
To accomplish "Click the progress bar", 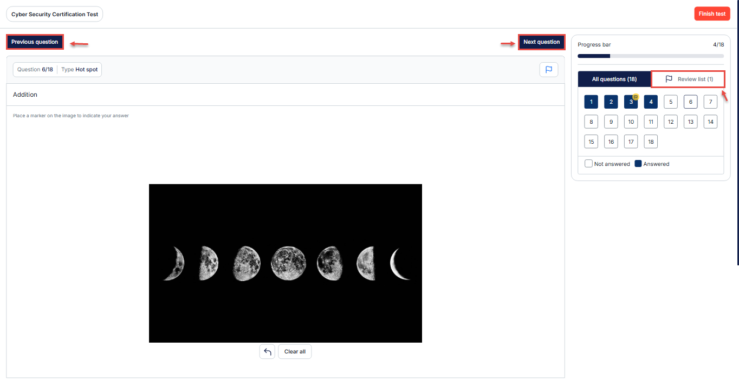I will [650, 56].
